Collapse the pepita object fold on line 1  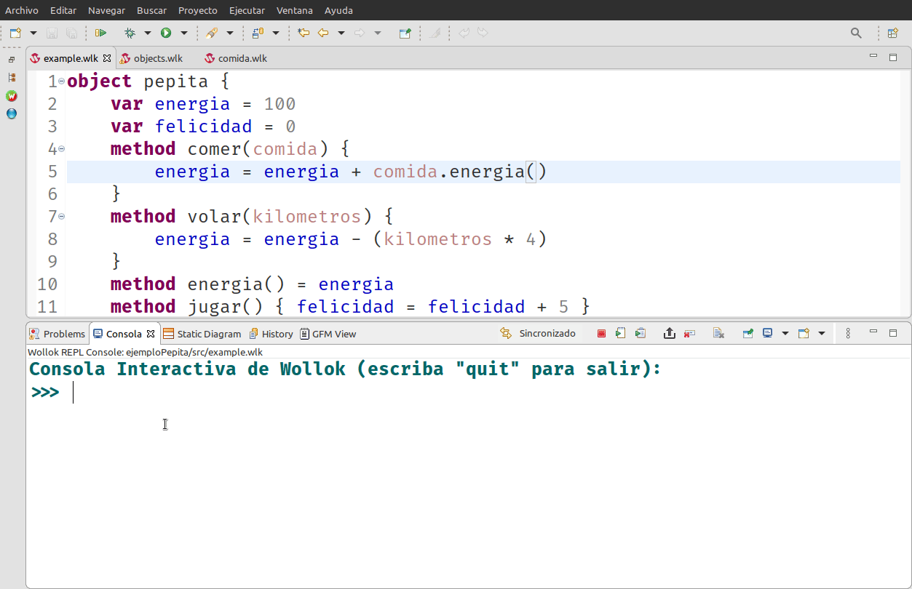click(62, 81)
